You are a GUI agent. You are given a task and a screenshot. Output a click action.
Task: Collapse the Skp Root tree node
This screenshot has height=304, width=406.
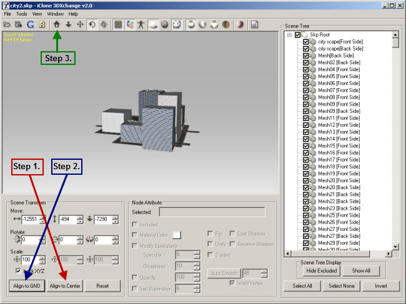click(x=289, y=35)
